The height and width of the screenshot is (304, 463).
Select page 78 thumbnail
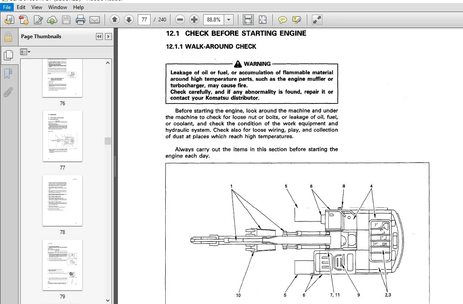[62, 201]
